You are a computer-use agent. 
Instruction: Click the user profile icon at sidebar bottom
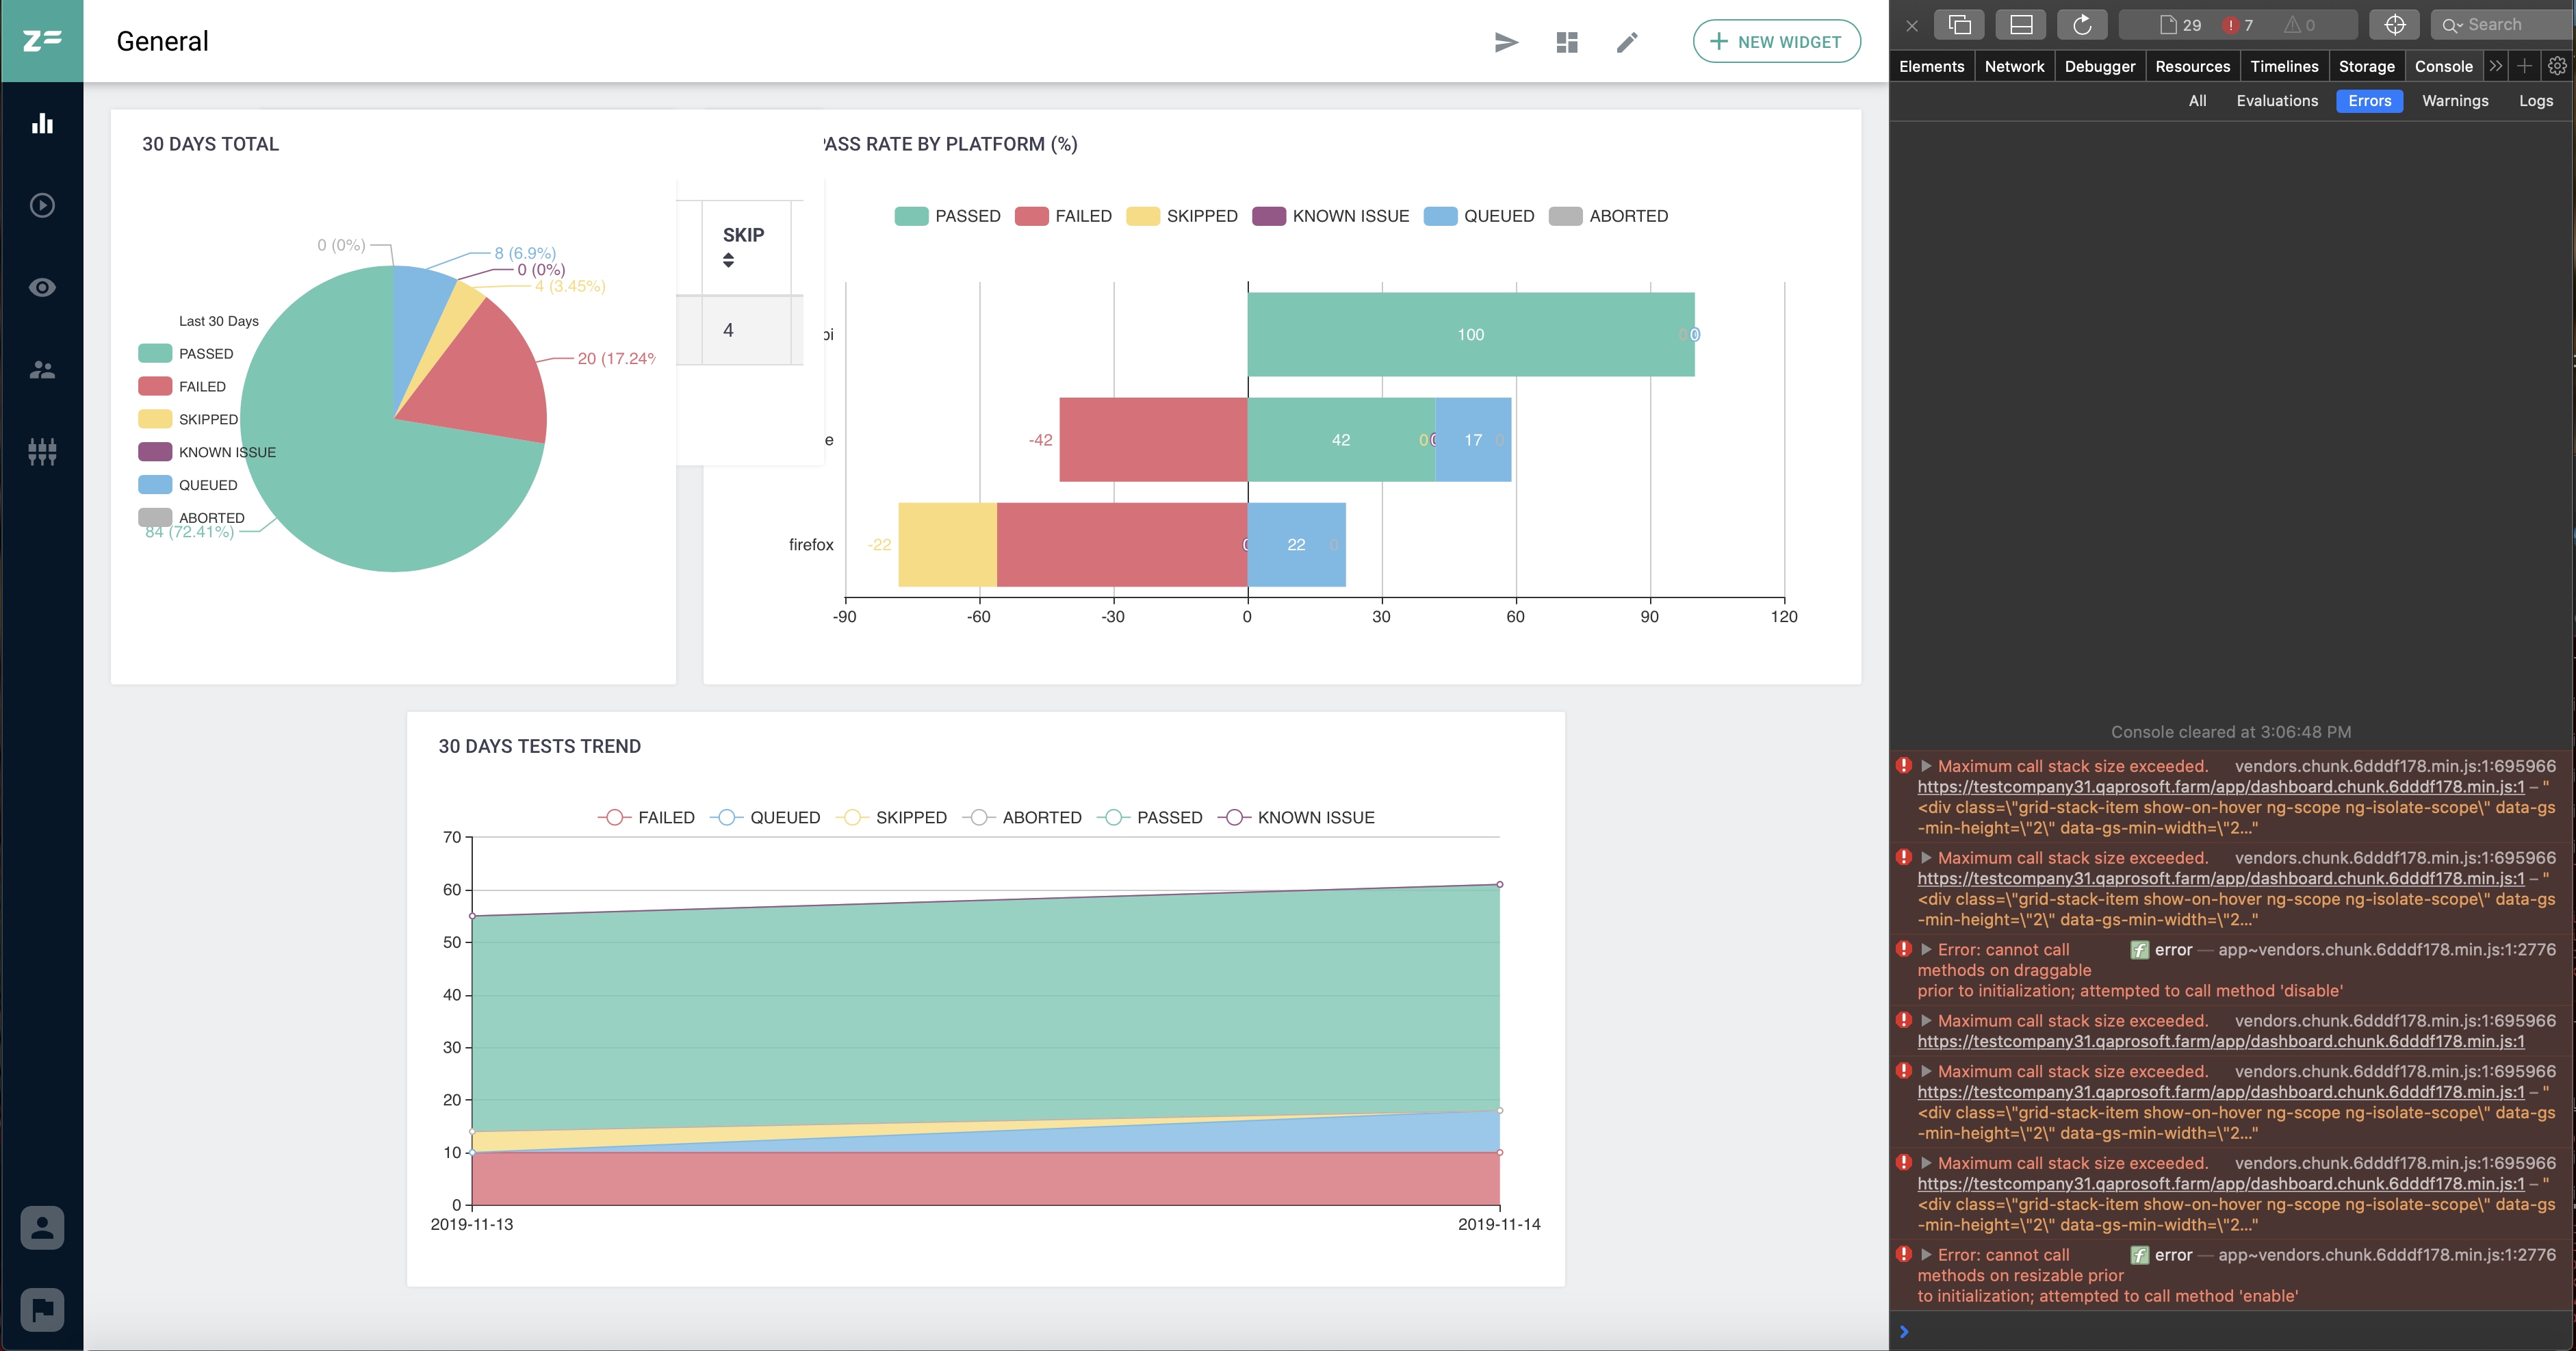pyautogui.click(x=42, y=1227)
